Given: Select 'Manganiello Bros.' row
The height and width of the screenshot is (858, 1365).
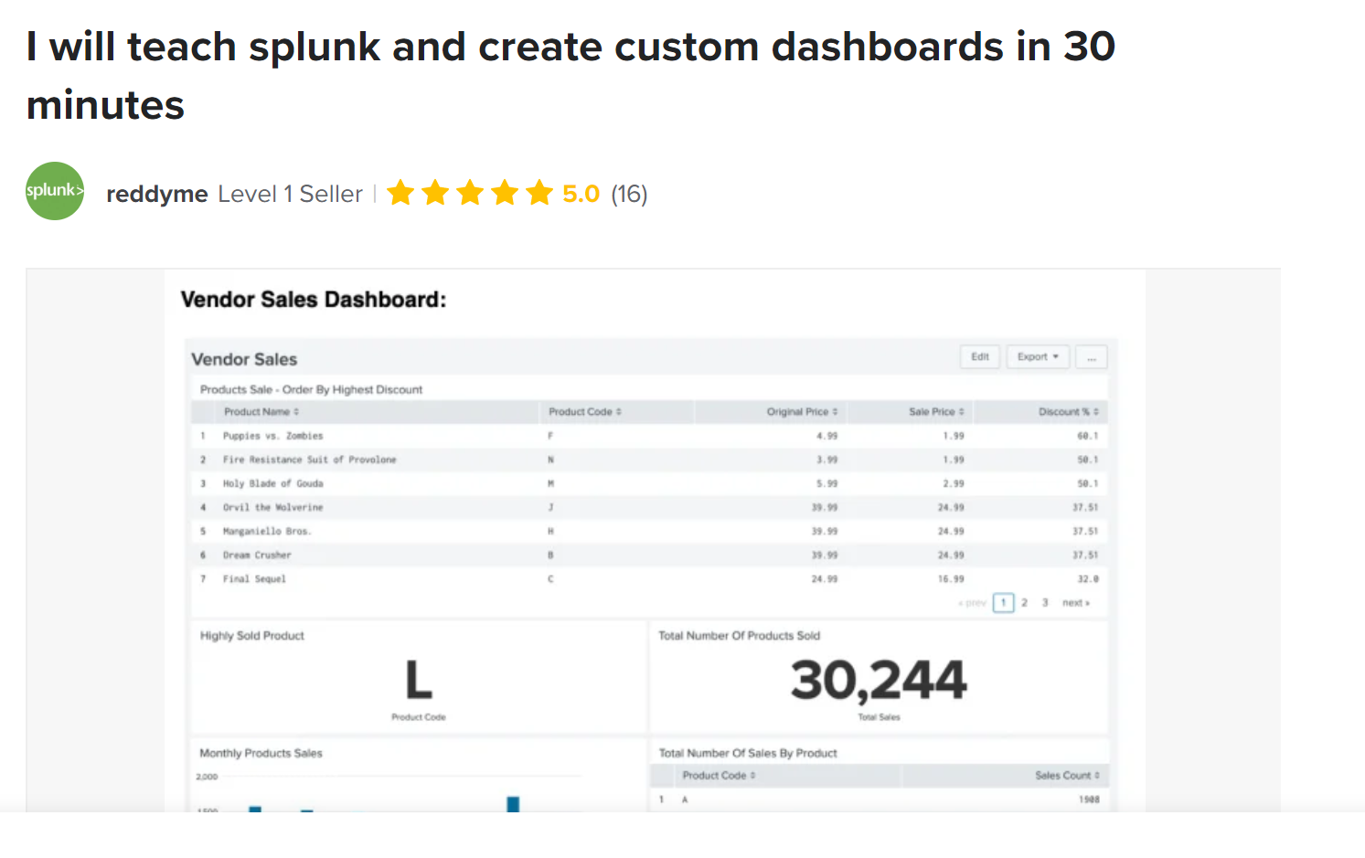Looking at the screenshot, I should point(649,531).
